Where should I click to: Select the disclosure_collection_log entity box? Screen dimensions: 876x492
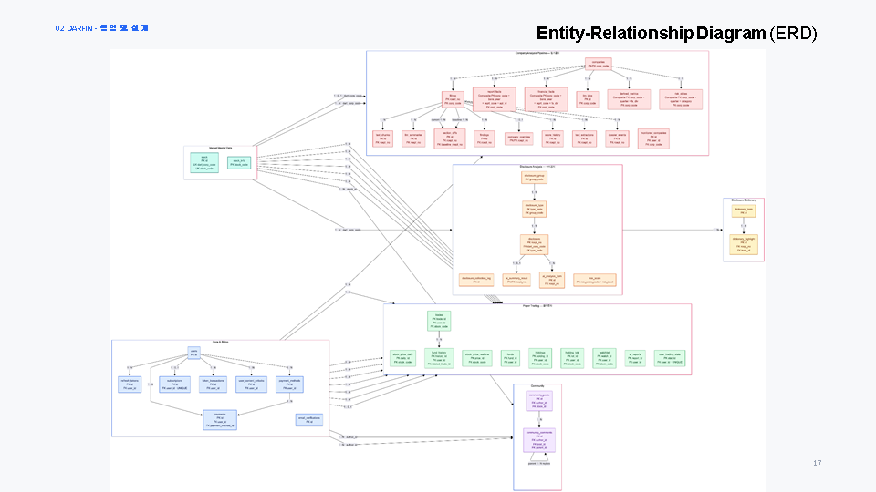coord(476,280)
